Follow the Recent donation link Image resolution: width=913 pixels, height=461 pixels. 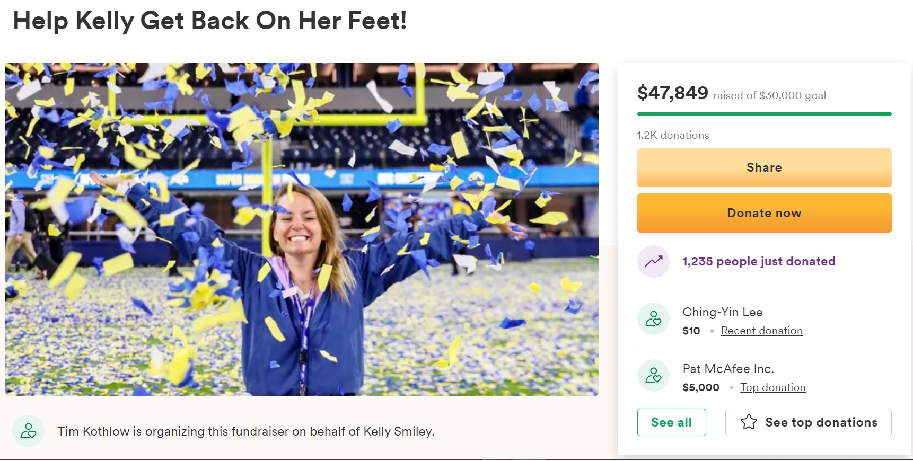click(761, 331)
